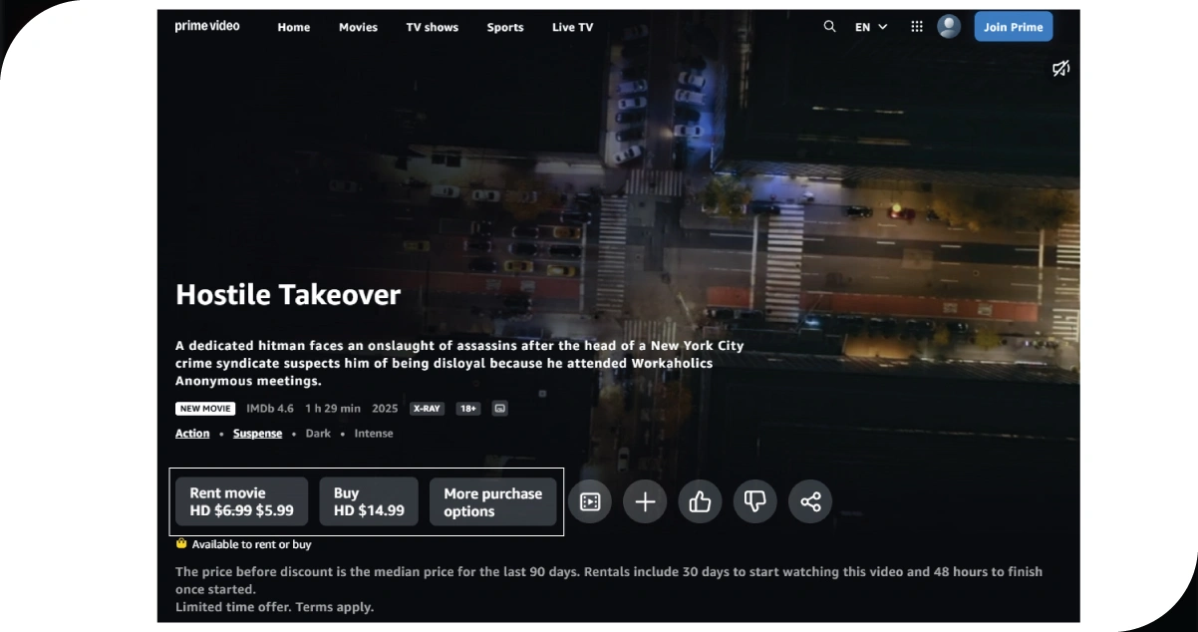Viewport: 1198px width, 632px height.
Task: Open More purchase options
Action: tap(492, 501)
